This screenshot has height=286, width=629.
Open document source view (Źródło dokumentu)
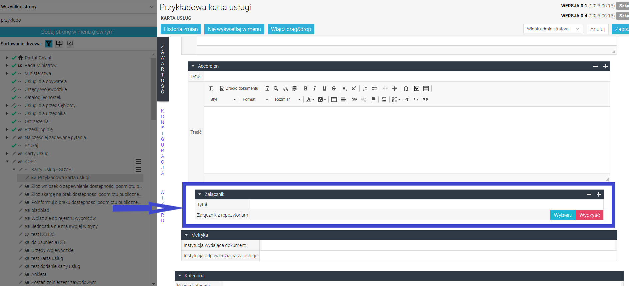coord(239,88)
